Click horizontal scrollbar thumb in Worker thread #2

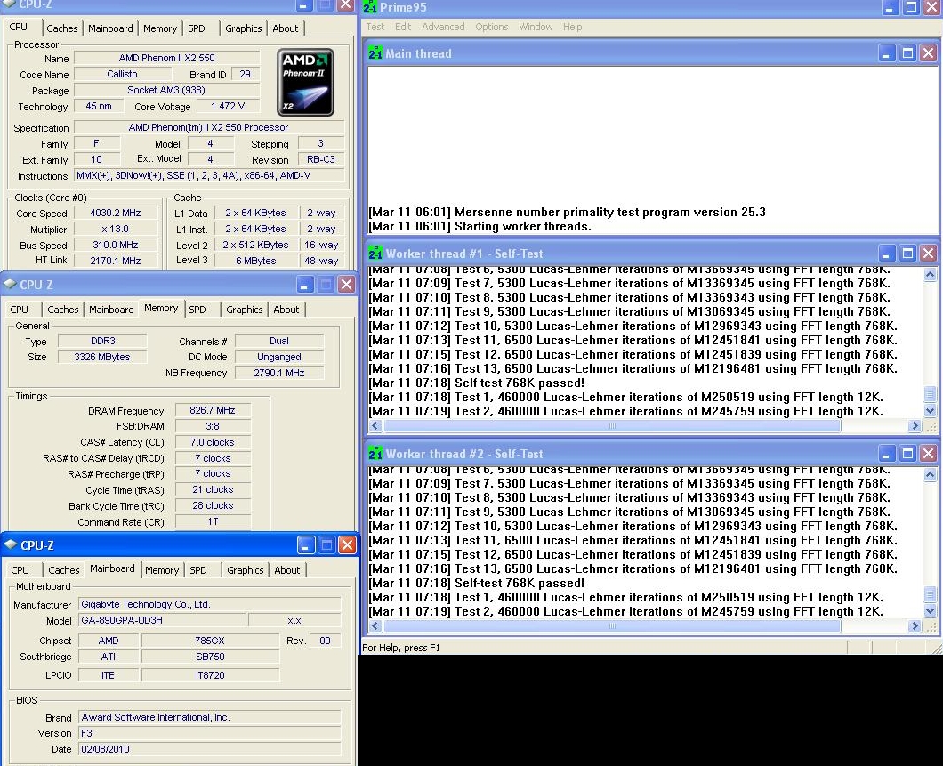[x=611, y=626]
